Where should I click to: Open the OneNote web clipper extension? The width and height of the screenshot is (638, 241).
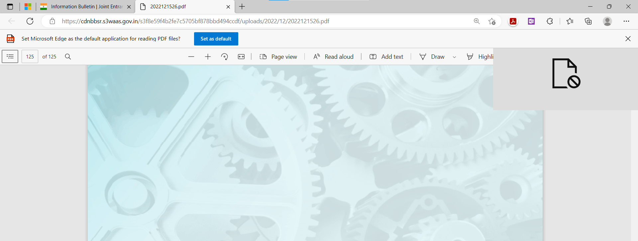tap(531, 21)
